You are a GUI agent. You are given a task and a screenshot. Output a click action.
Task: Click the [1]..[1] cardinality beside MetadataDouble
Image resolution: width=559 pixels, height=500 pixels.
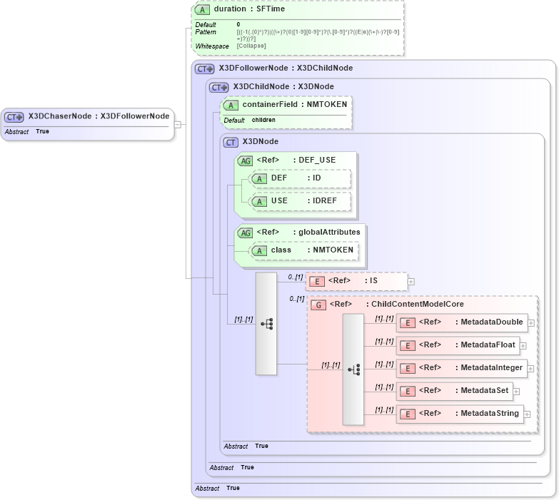pyautogui.click(x=384, y=318)
